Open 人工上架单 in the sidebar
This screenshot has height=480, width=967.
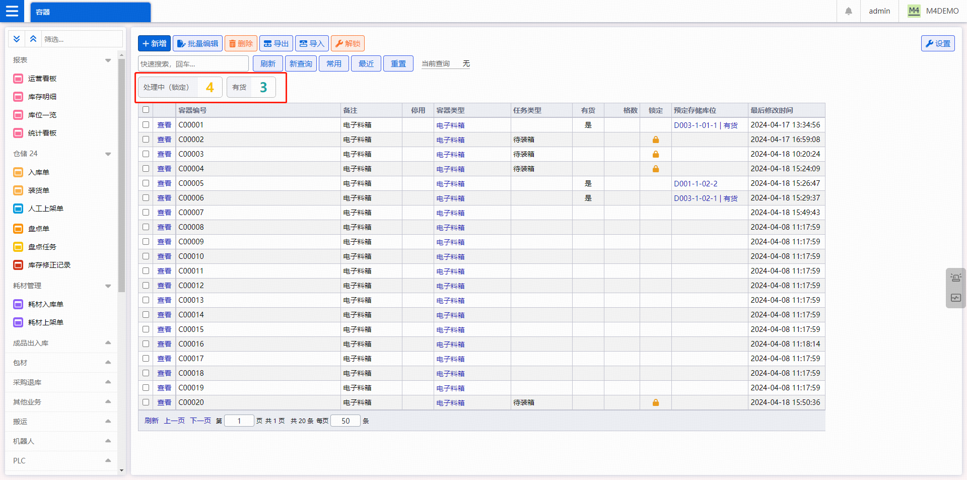coord(38,209)
